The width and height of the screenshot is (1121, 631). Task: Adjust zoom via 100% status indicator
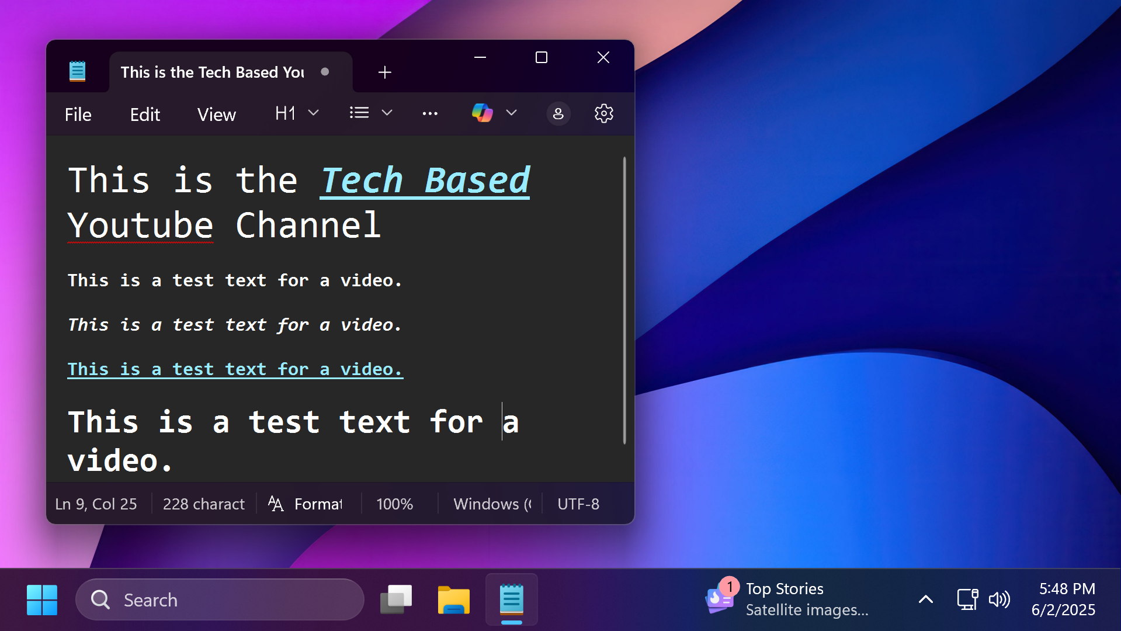click(394, 504)
